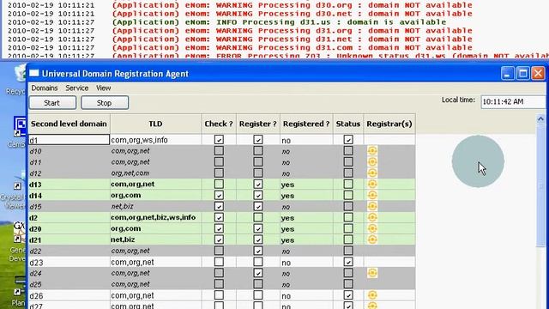Click the Stop button

pyautogui.click(x=105, y=103)
